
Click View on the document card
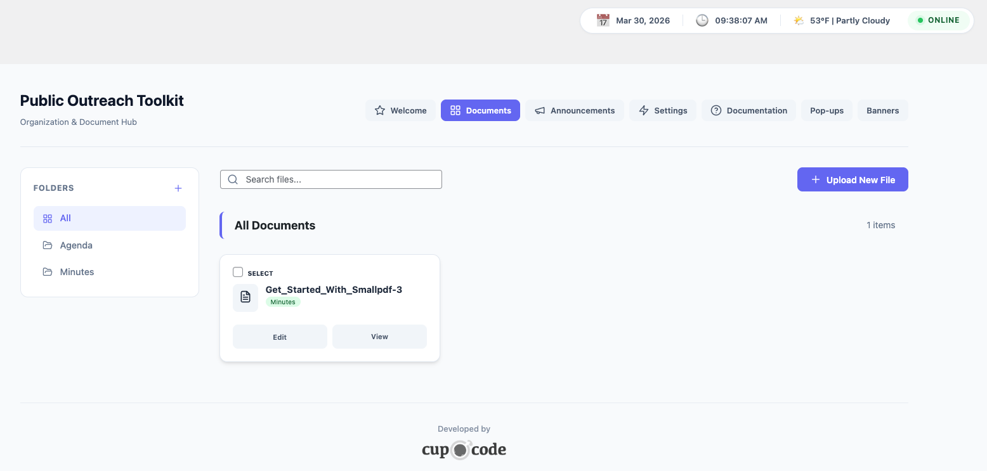coord(379,337)
